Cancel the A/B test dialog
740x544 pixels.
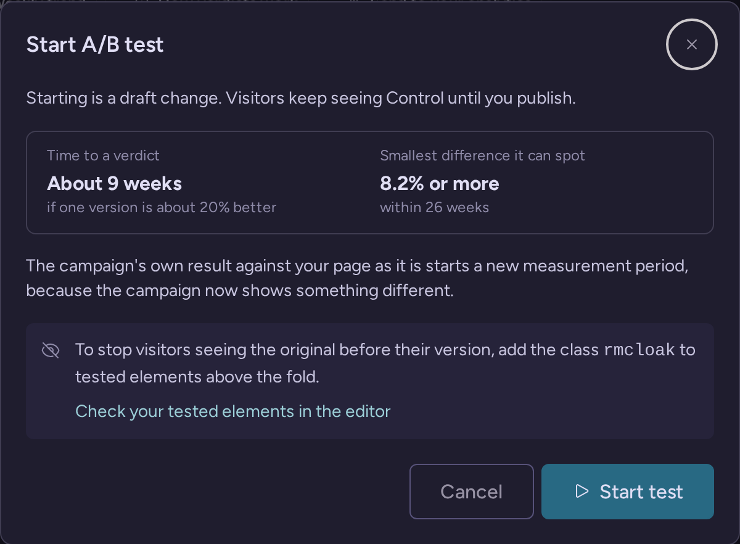coord(472,492)
